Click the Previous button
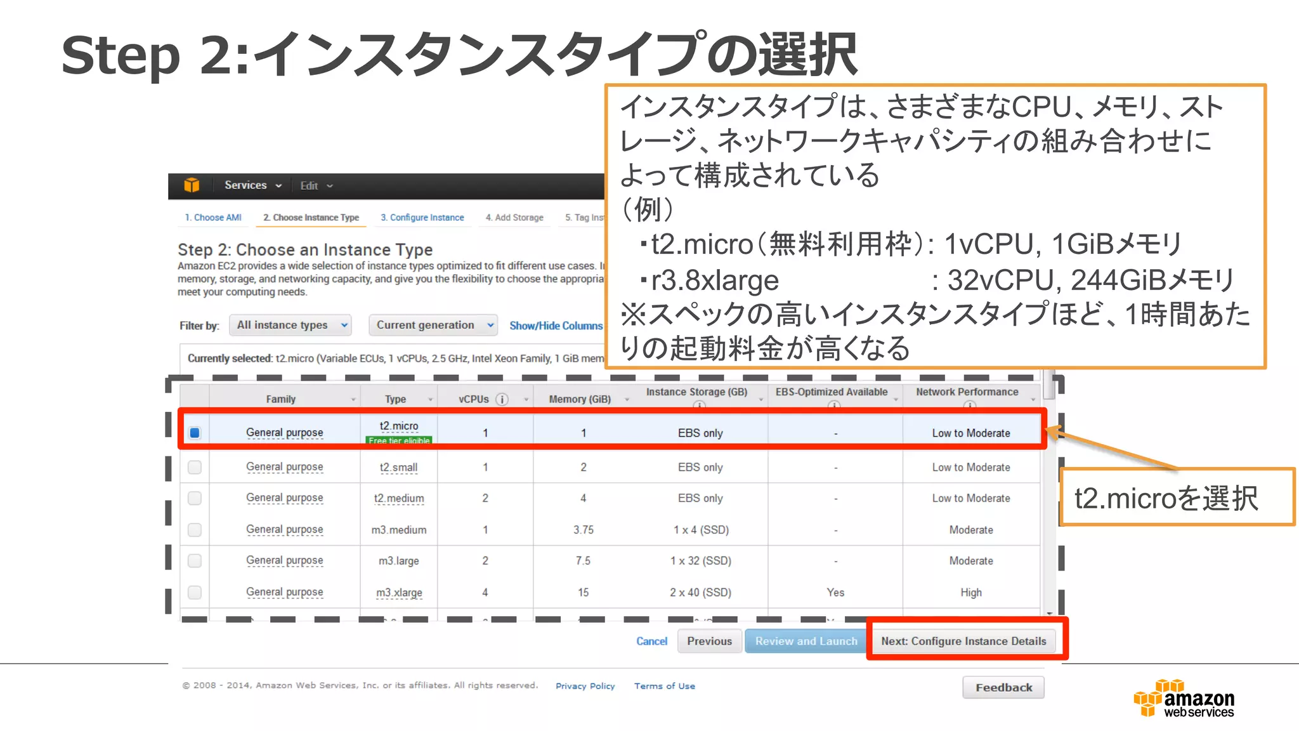Image resolution: width=1299 pixels, height=731 pixels. coord(710,641)
